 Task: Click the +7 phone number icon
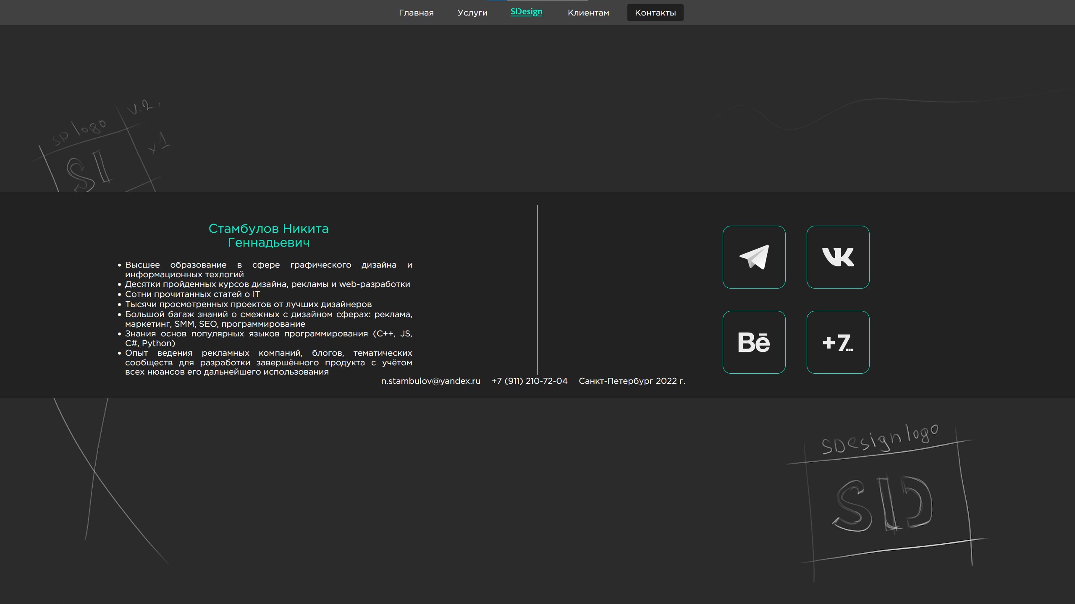tap(838, 342)
